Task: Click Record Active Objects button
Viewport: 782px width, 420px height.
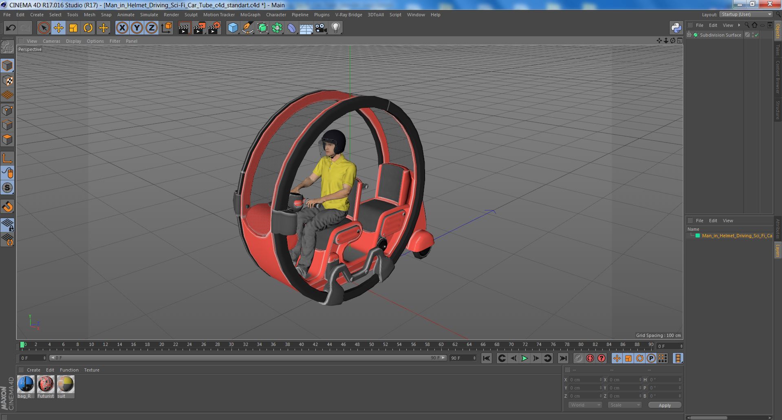Action: click(x=578, y=358)
